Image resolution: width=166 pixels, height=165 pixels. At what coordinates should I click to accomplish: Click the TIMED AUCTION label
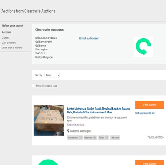pos(156,137)
